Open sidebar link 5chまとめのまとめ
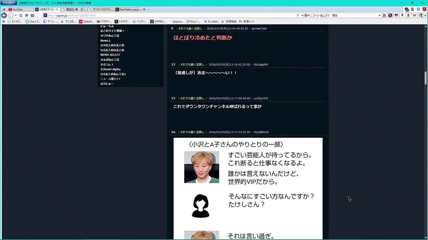This screenshot has height=240, width=428. click(112, 50)
